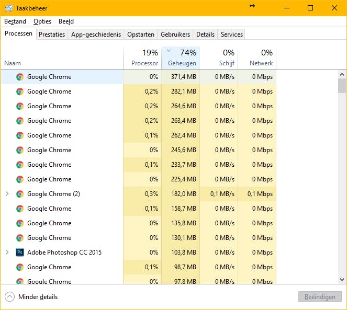This screenshot has height=310, width=347.
Task: Click the Adobe Photoshop CC 2015 icon
Action: 20,252
